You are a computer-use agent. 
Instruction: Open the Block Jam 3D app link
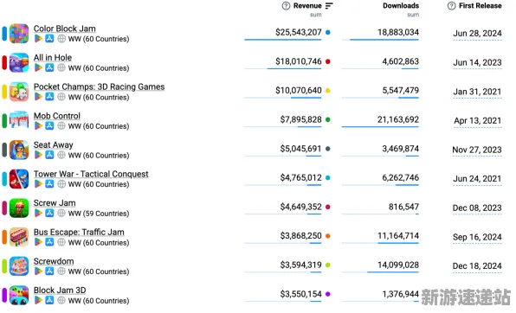click(60, 290)
